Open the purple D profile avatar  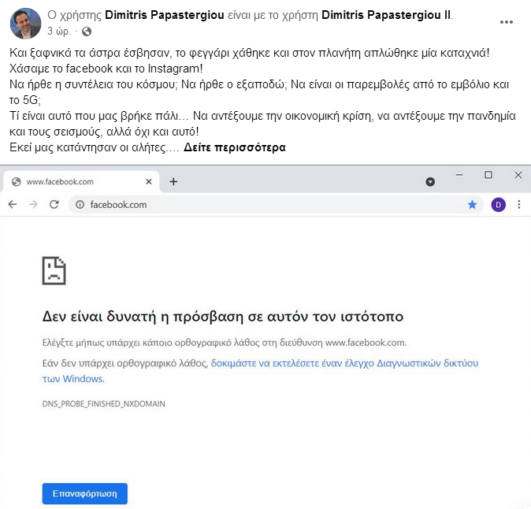point(498,205)
